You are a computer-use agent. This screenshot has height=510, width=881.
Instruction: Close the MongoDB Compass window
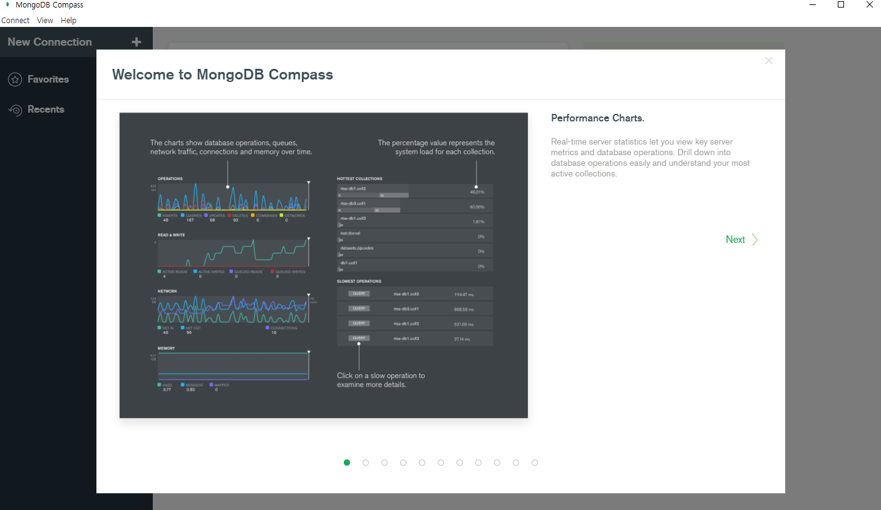pos(869,5)
